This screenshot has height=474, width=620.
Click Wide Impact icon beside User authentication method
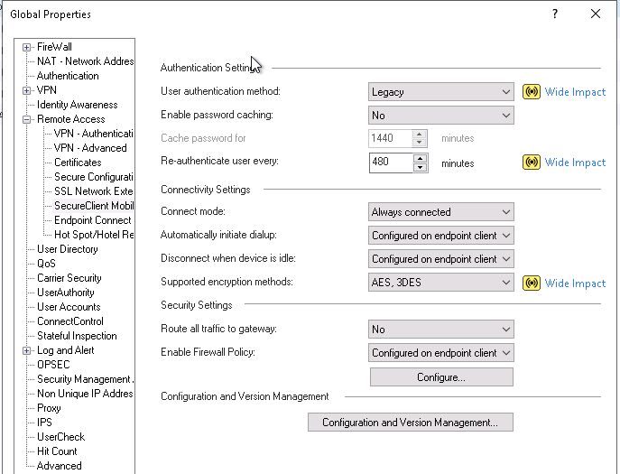point(532,92)
